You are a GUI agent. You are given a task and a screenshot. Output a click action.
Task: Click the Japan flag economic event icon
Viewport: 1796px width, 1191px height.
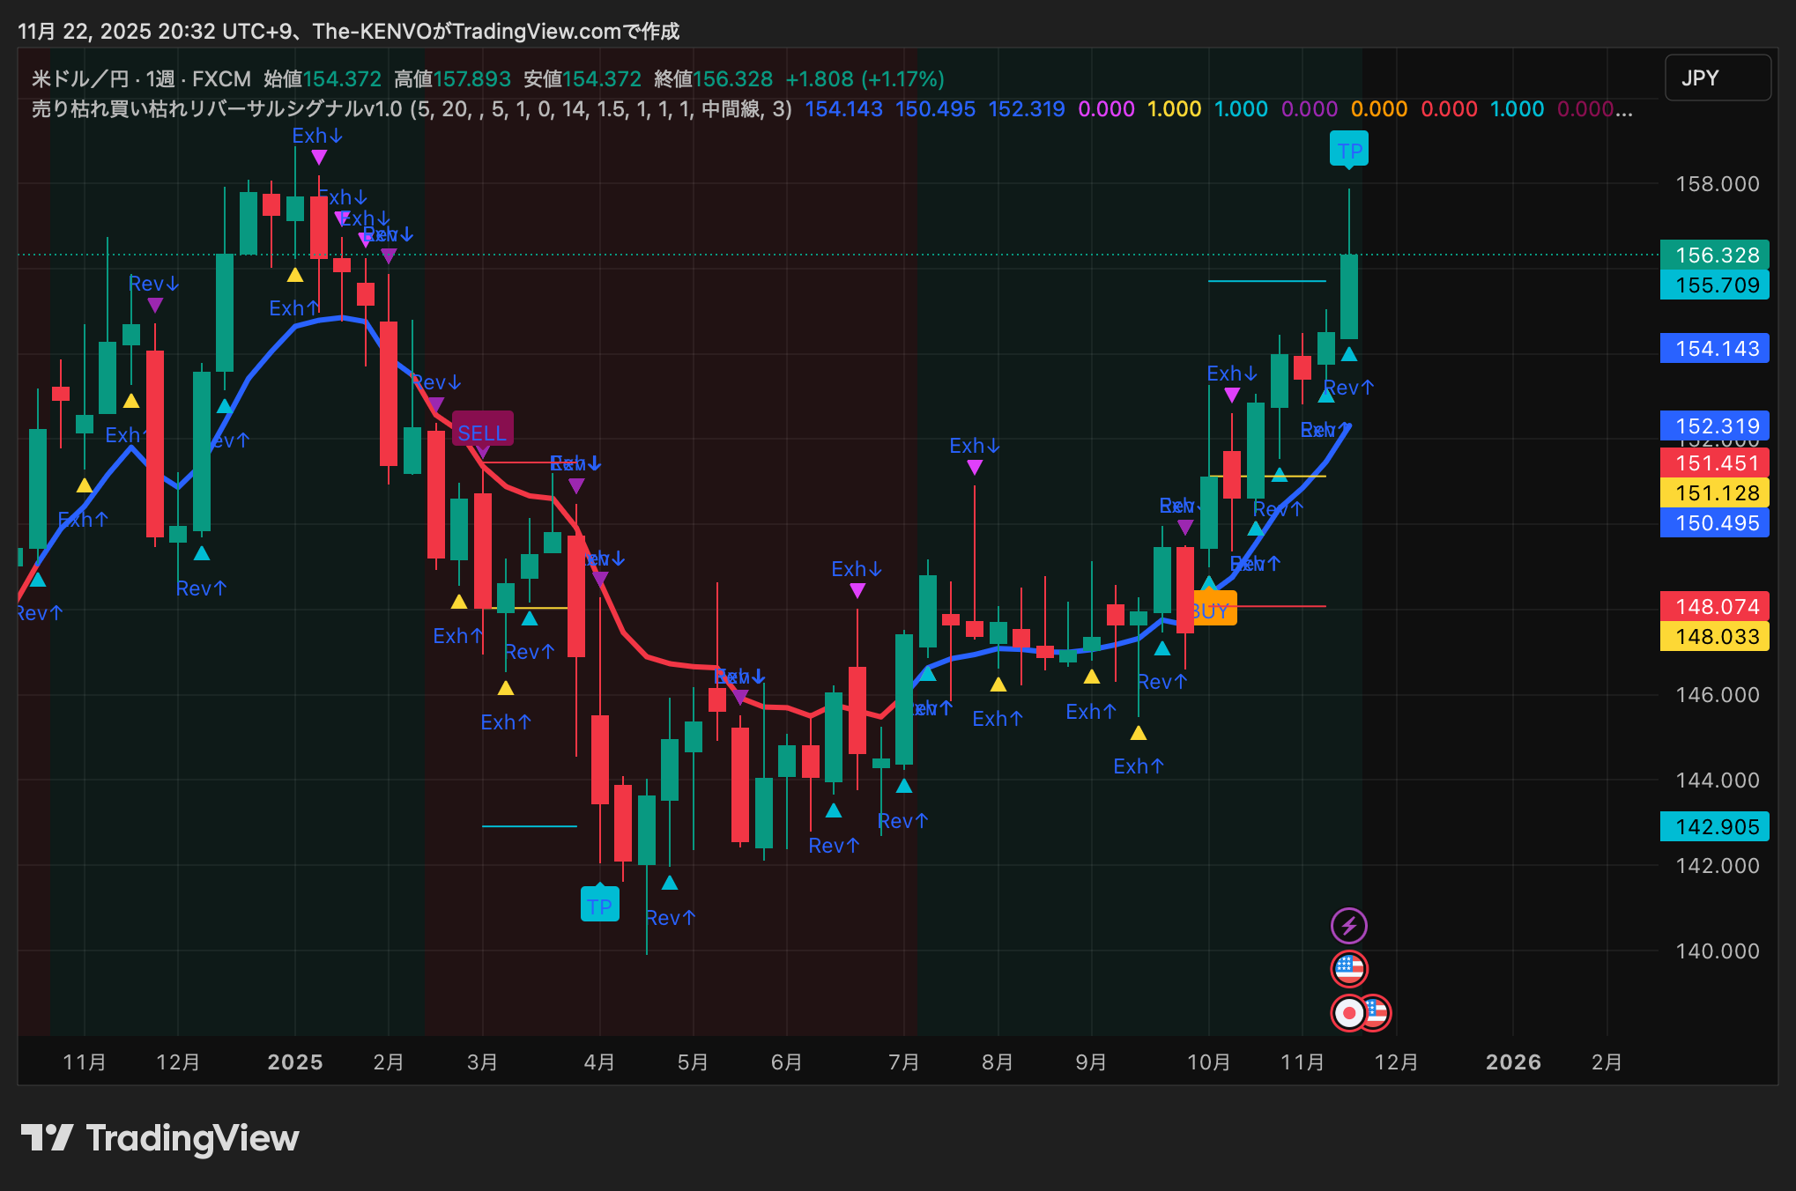click(1347, 1013)
